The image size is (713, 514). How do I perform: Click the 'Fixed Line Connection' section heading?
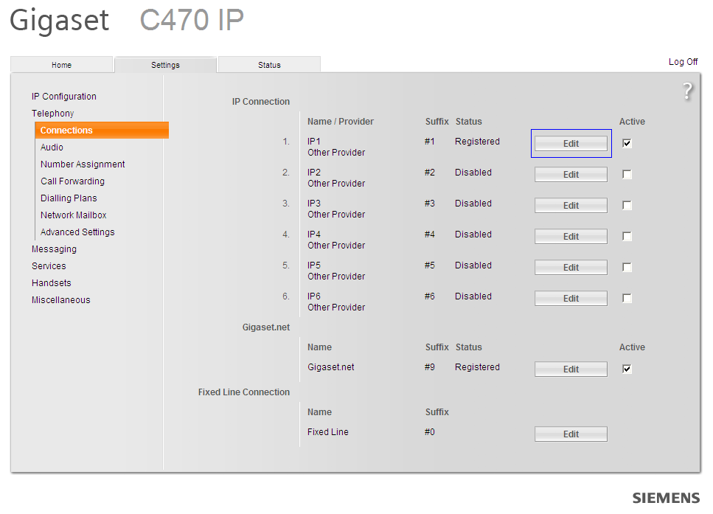tap(244, 392)
